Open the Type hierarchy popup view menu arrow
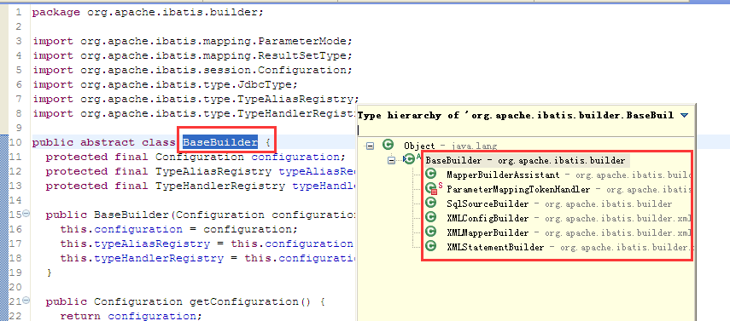 (684, 115)
